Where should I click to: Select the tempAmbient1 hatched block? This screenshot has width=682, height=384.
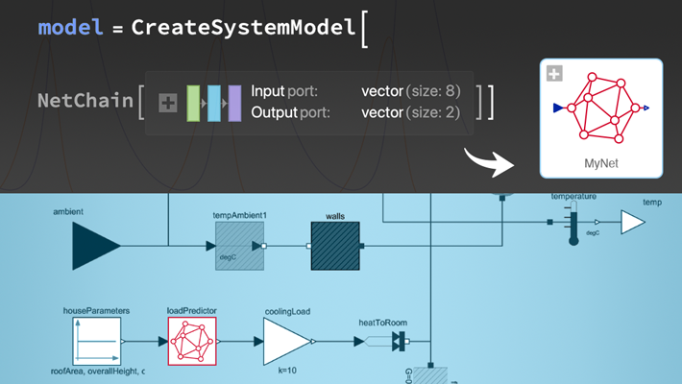(x=239, y=246)
